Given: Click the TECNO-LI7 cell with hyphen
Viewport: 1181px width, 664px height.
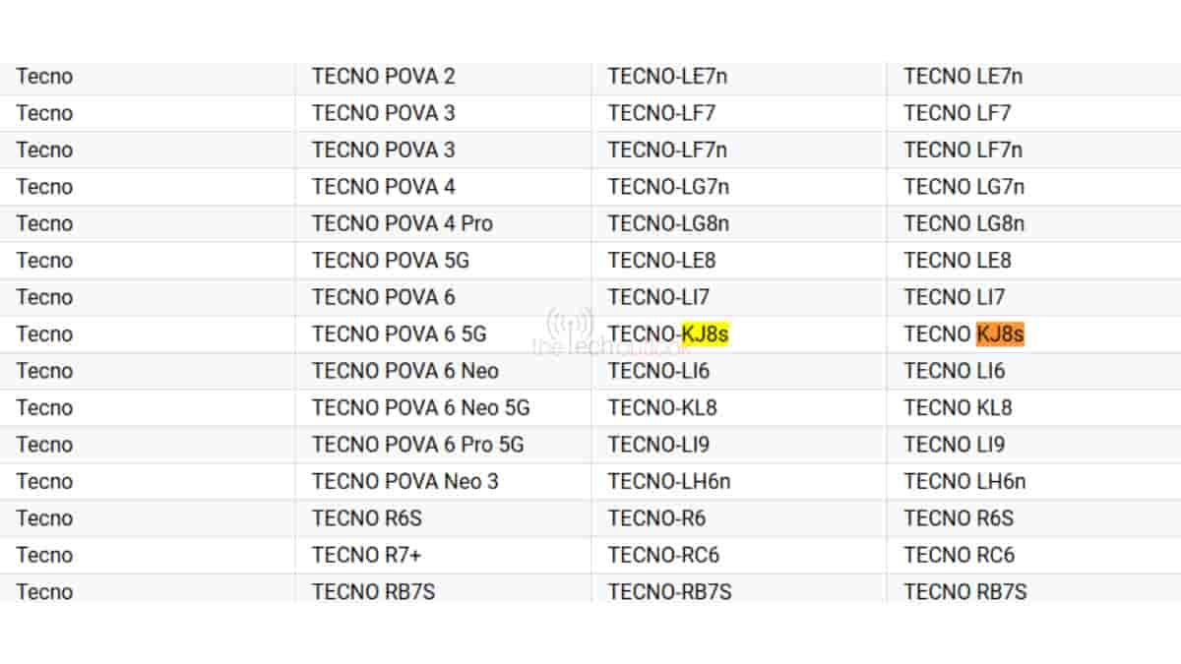Looking at the screenshot, I should click(x=658, y=297).
